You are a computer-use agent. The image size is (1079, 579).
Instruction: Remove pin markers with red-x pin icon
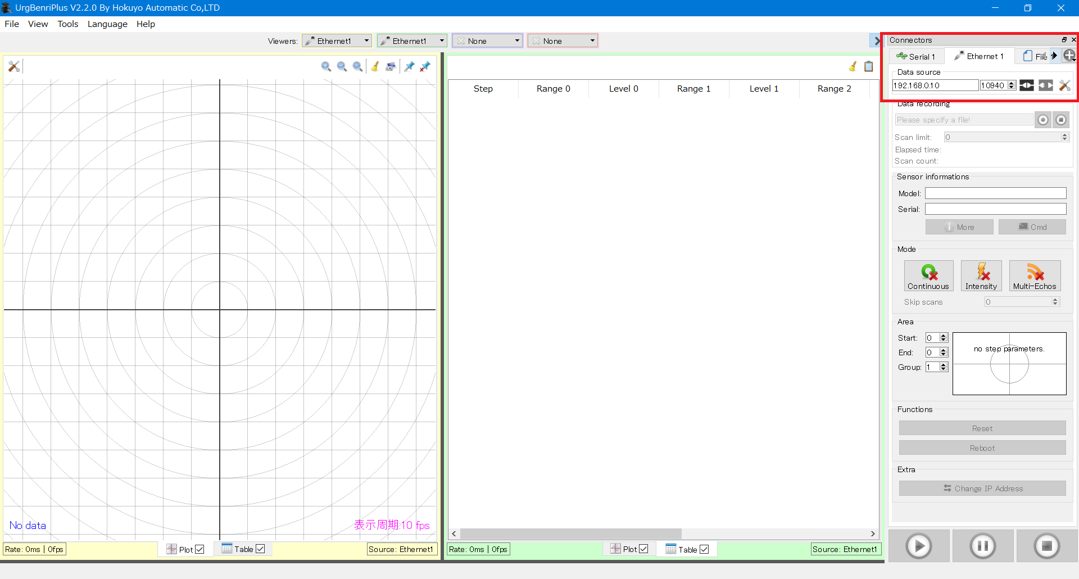[425, 66]
